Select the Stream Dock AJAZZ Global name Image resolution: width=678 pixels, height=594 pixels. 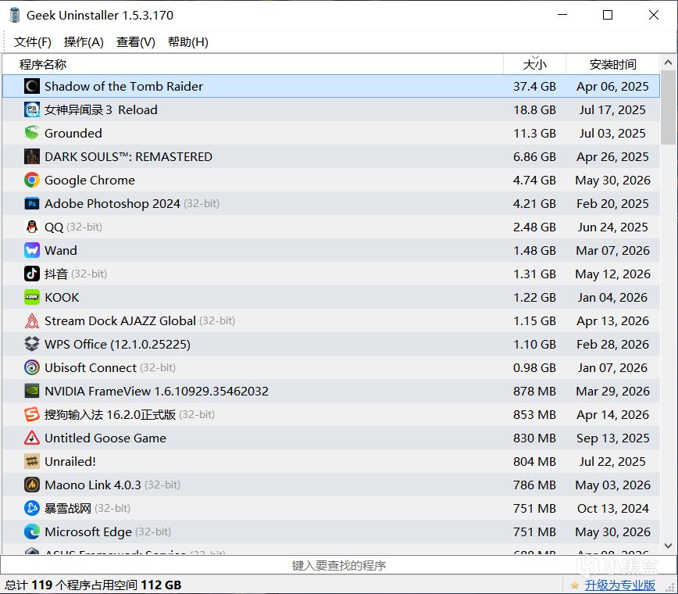pyautogui.click(x=120, y=320)
